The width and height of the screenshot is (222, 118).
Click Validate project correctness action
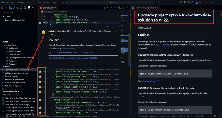point(16,73)
